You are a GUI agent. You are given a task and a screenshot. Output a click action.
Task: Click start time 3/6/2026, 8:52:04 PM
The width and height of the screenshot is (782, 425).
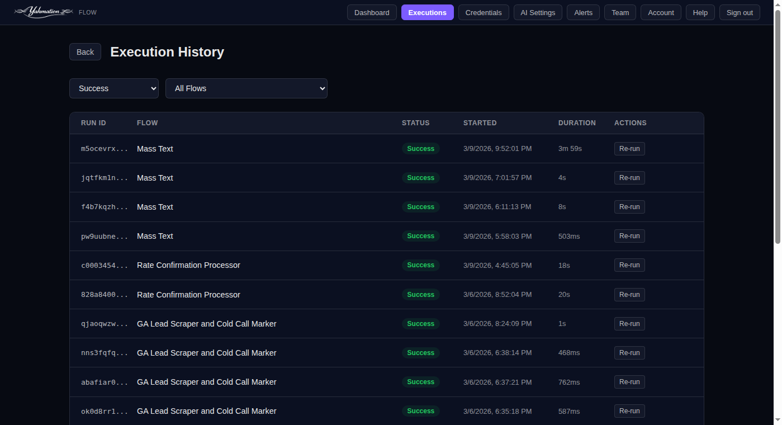click(497, 295)
